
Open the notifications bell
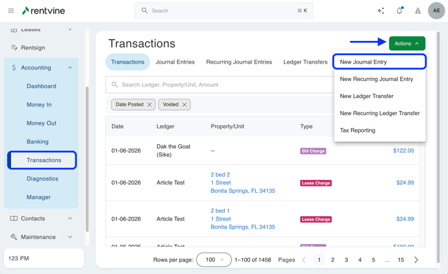[399, 11]
